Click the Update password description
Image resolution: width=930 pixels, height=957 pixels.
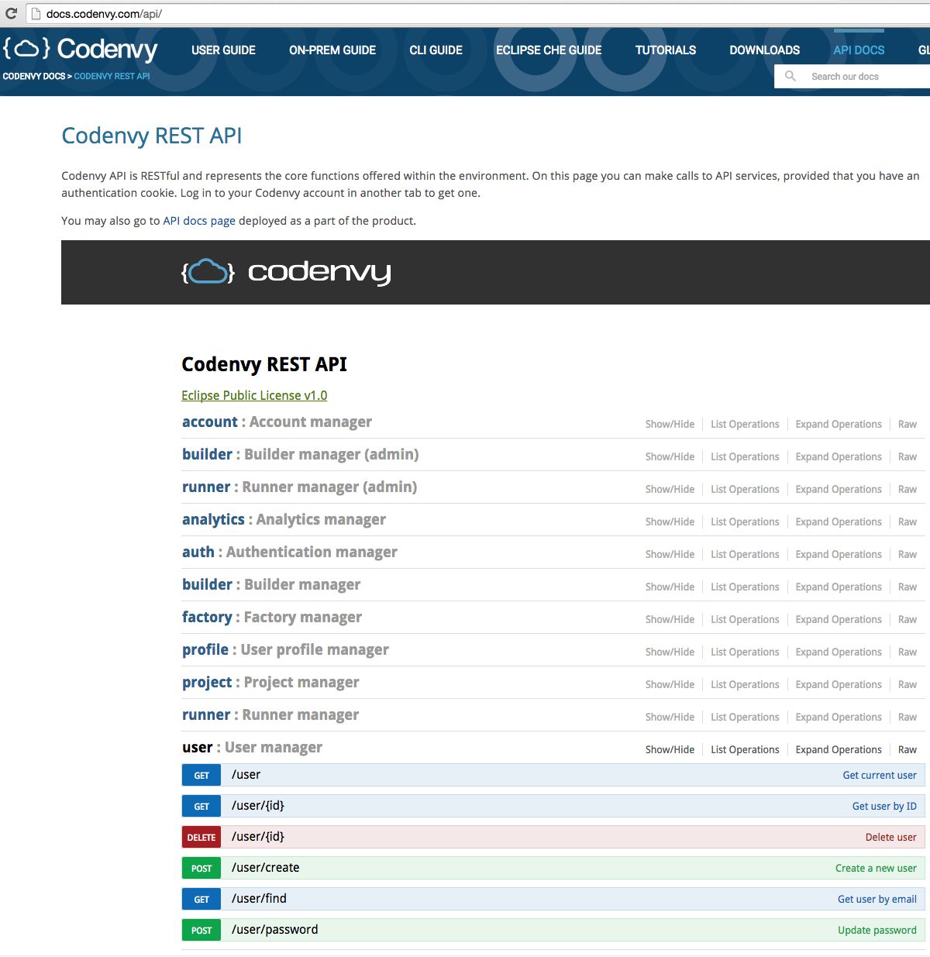pyautogui.click(x=877, y=930)
